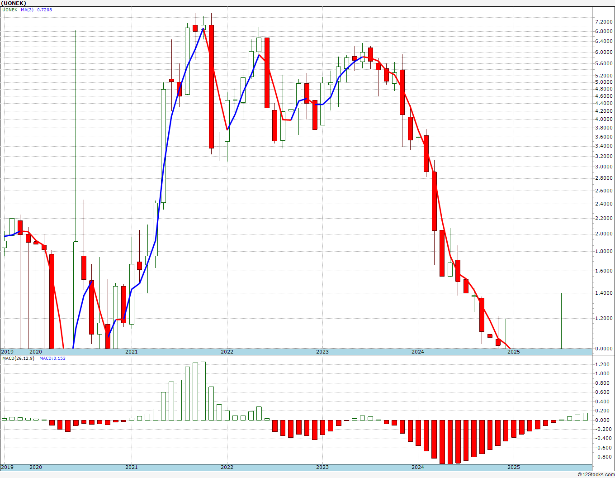Viewport: 615px width, 478px height.
Task: Click the 6.0000 price axis label
Action: click(604, 52)
